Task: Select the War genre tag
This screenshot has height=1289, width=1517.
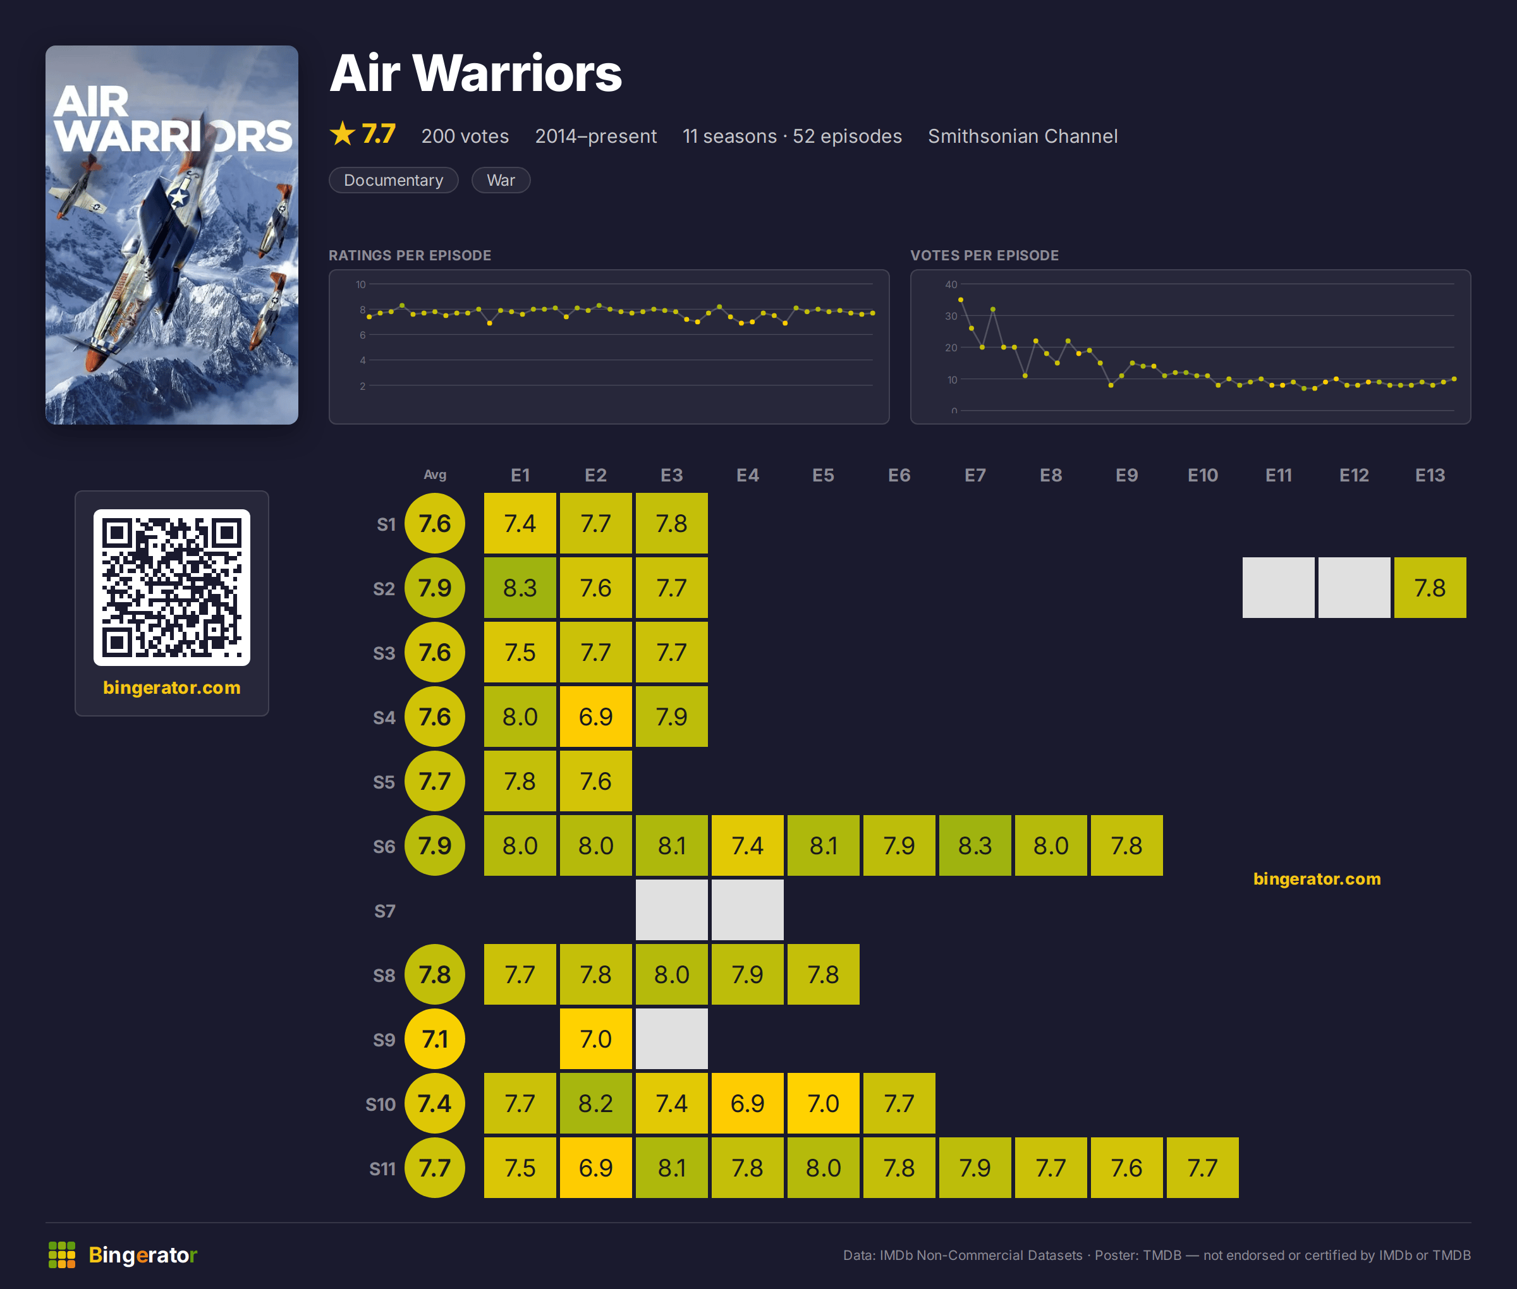Action: click(501, 181)
